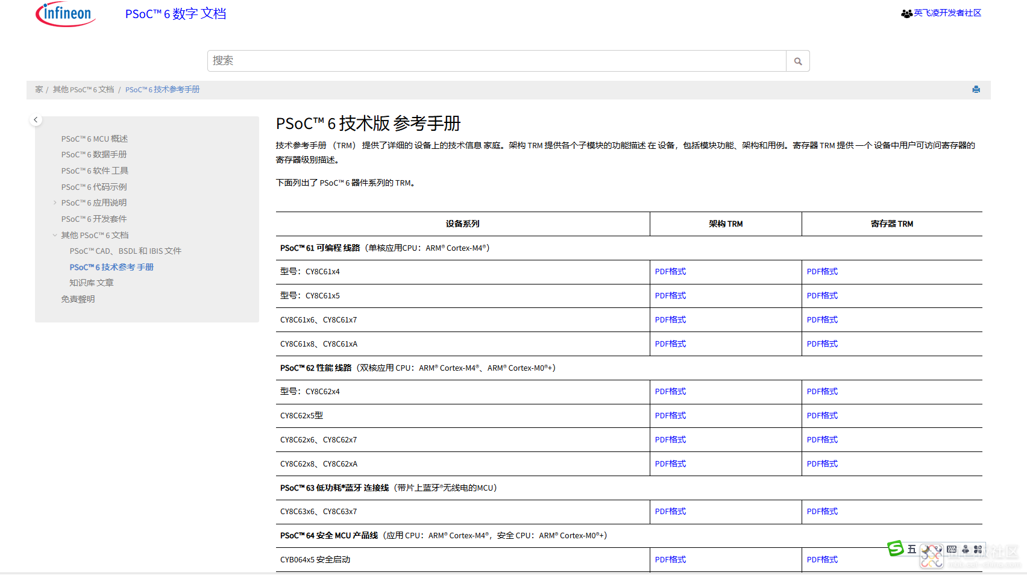Viewport: 1027px width, 575px height.
Task: Click the Sogou input method logo
Action: click(895, 548)
